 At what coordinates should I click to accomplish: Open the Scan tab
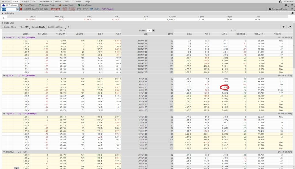pyautogui.click(x=34, y=1)
